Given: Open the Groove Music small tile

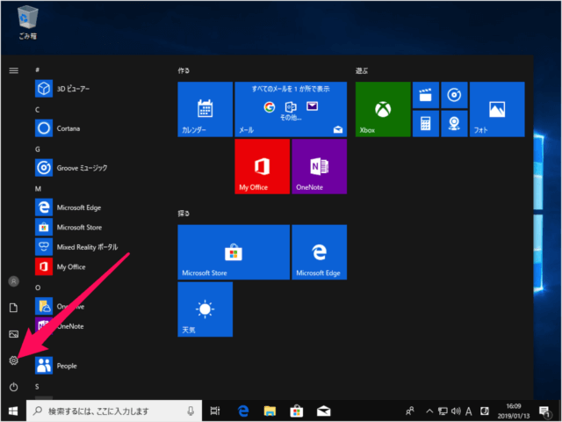Looking at the screenshot, I should pyautogui.click(x=455, y=95).
